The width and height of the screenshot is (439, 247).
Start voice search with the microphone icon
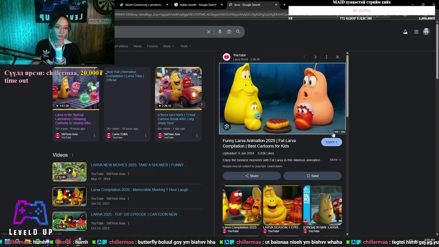tap(220, 32)
